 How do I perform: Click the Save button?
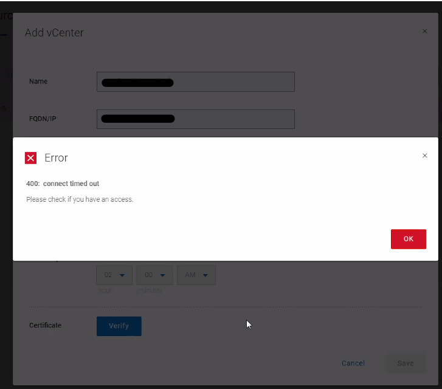(406, 363)
